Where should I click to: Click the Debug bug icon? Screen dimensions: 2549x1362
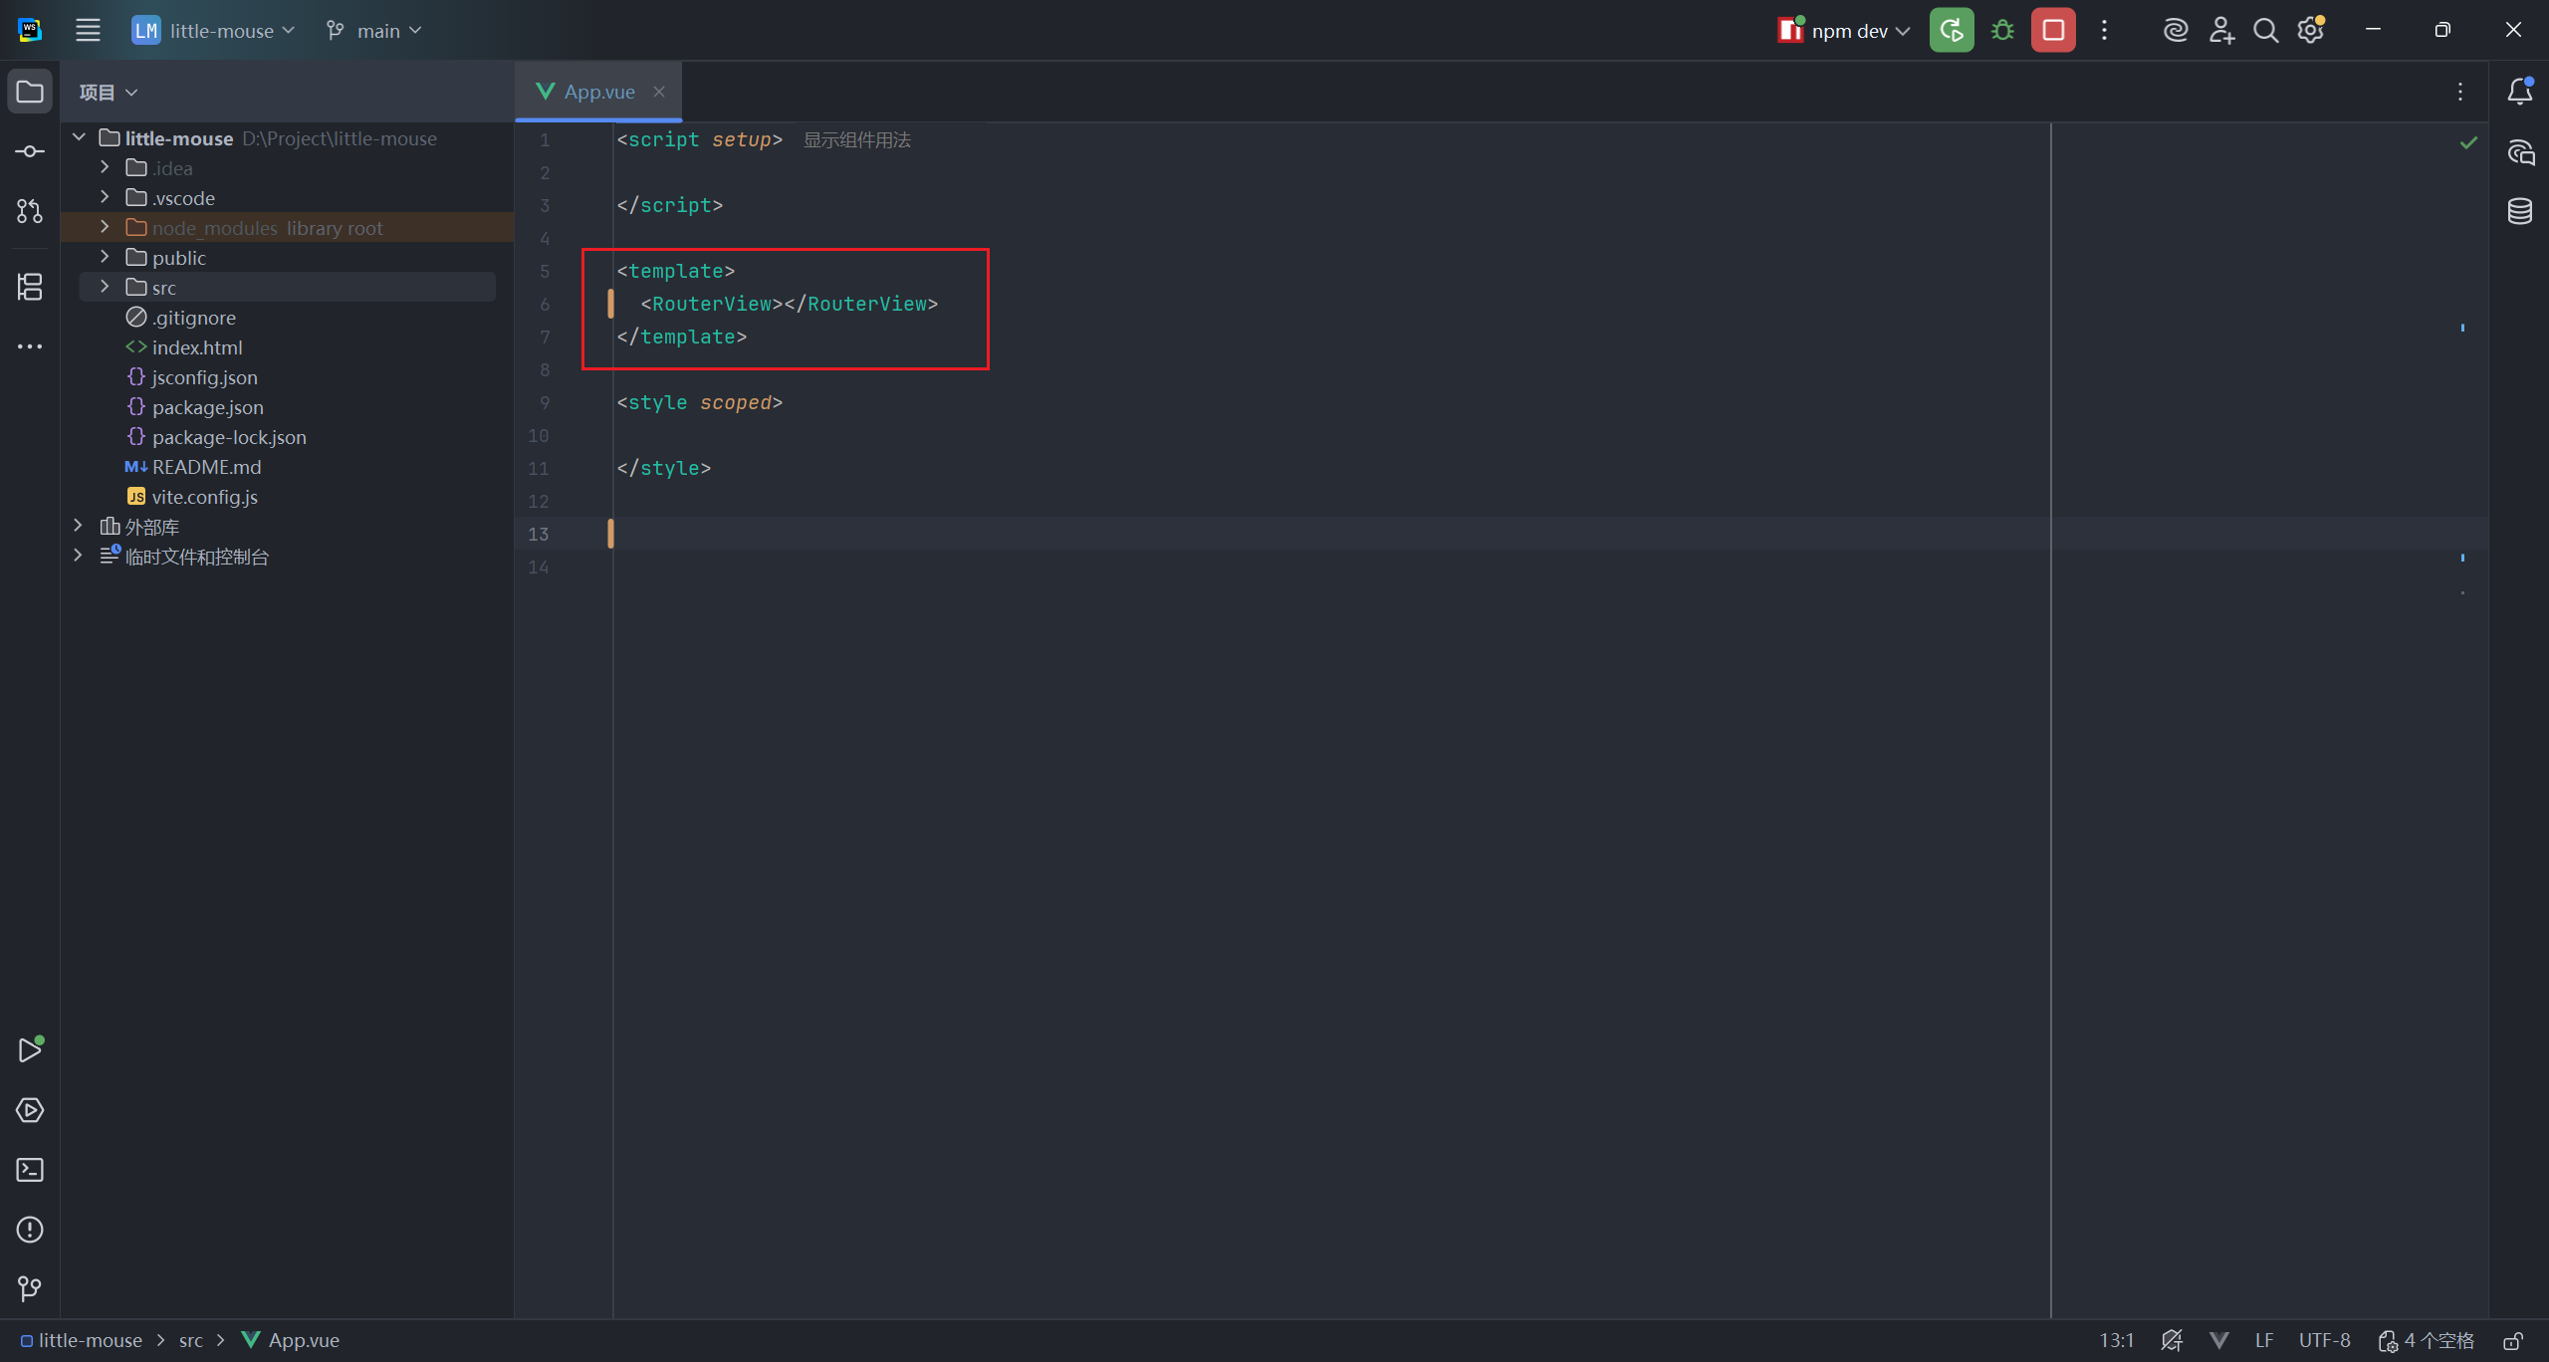tap(2002, 30)
